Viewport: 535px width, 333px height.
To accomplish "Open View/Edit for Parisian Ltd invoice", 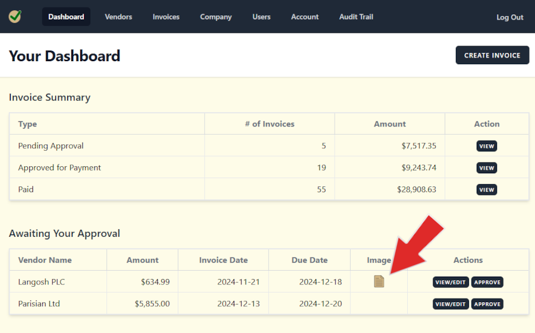I will tap(451, 304).
